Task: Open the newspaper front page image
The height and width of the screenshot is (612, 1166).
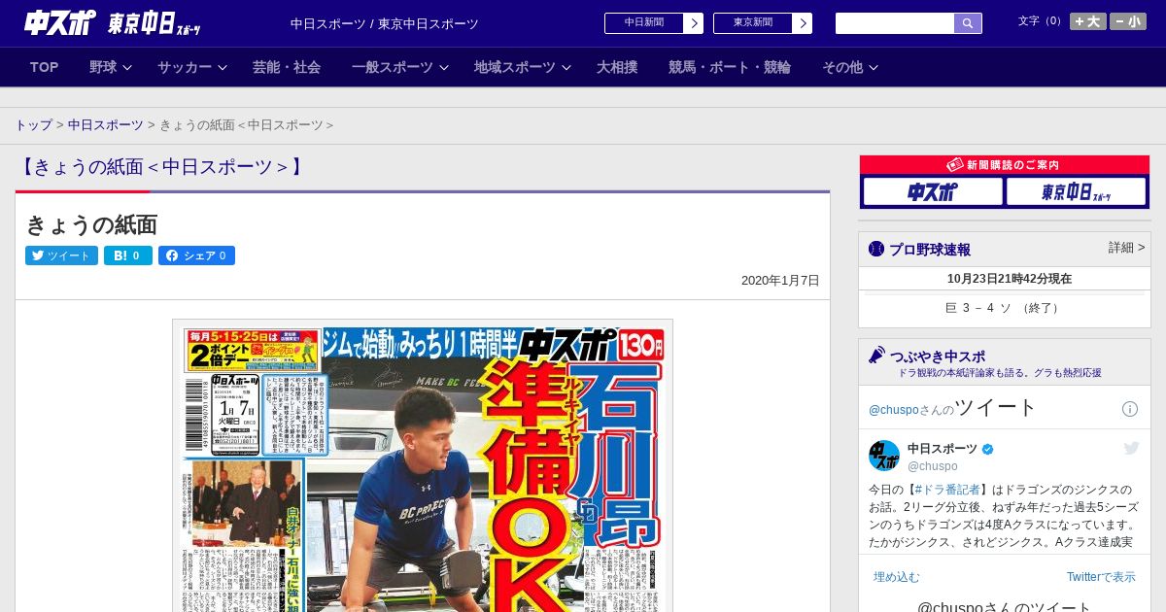Action: coord(423,466)
